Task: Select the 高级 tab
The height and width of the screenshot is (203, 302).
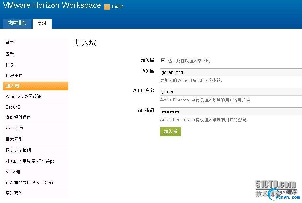Action: click(x=42, y=23)
